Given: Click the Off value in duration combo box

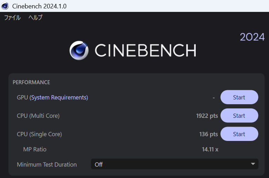Looking at the screenshot, I should click(99, 164).
